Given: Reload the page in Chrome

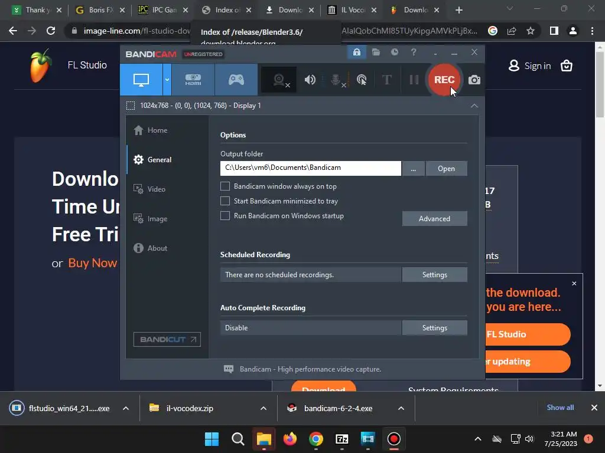Looking at the screenshot, I should click(x=51, y=31).
